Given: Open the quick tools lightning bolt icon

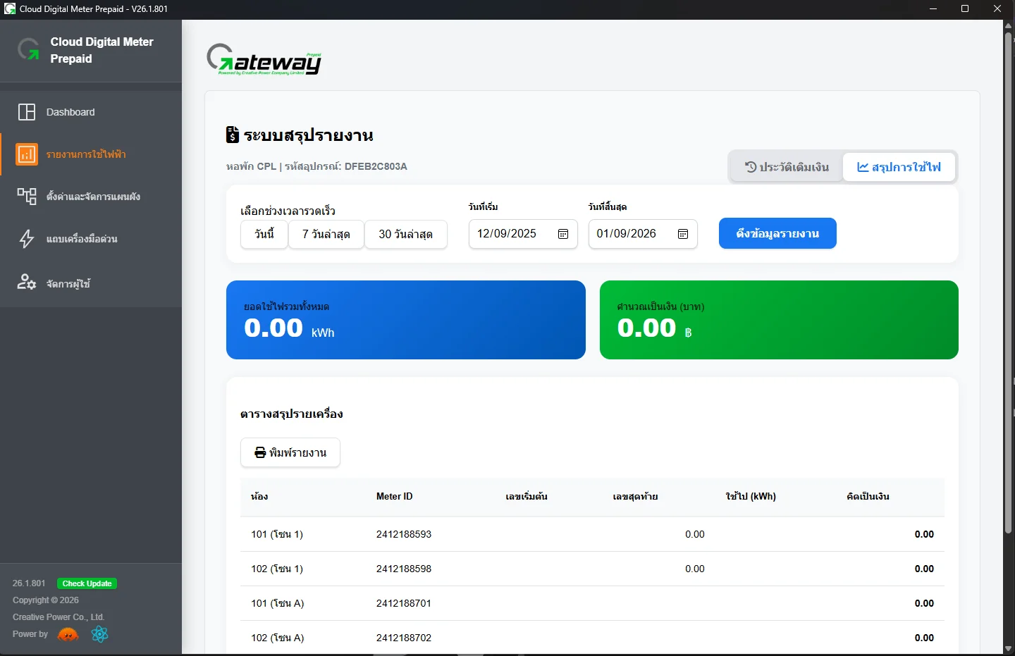Looking at the screenshot, I should click(27, 239).
